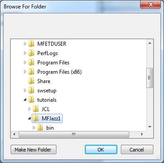This screenshot has height=163, width=164.
Task: Confirm selection with OK button
Action: click(x=101, y=150)
